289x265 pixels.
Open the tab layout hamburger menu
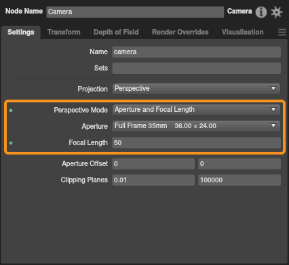click(282, 32)
